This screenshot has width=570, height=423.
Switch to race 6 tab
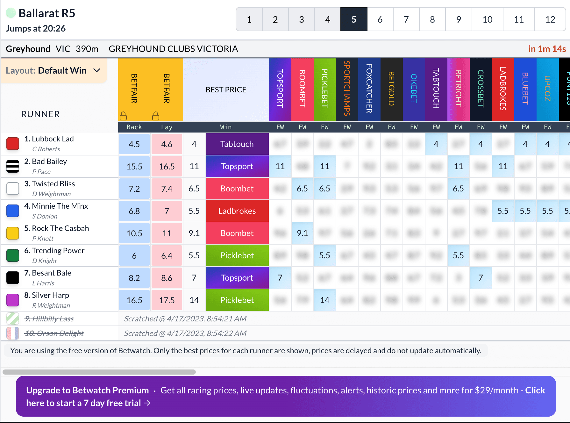(380, 19)
